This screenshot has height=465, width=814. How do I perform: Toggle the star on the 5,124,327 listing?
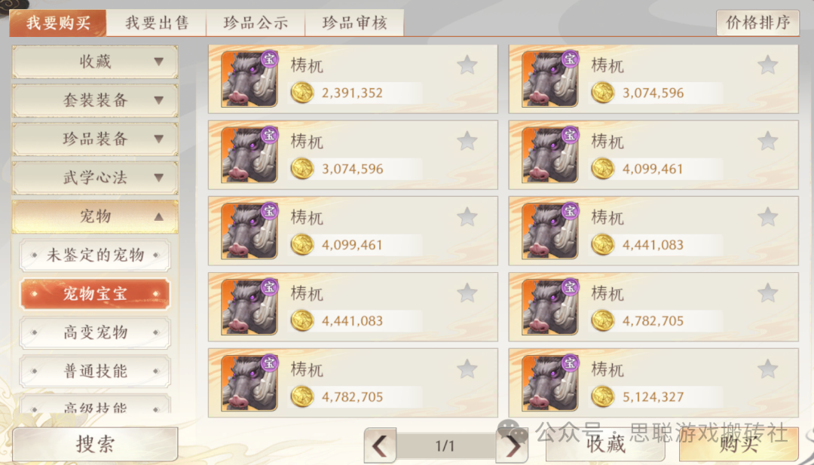767,369
